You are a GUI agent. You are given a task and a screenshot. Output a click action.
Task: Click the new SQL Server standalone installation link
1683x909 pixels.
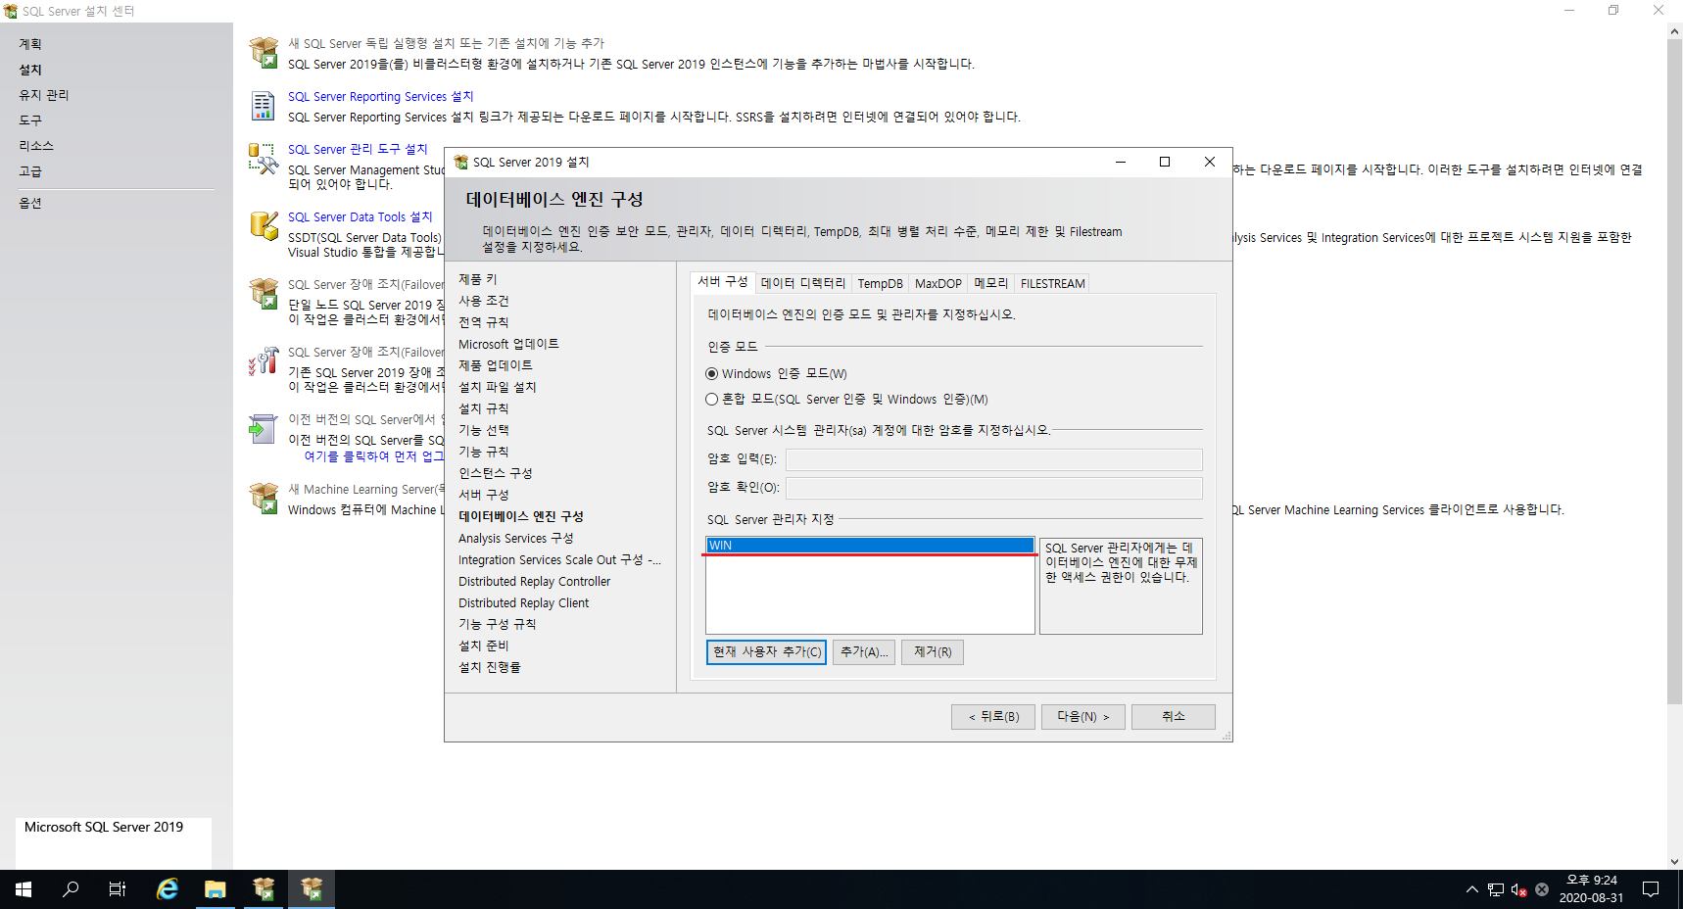446,43
